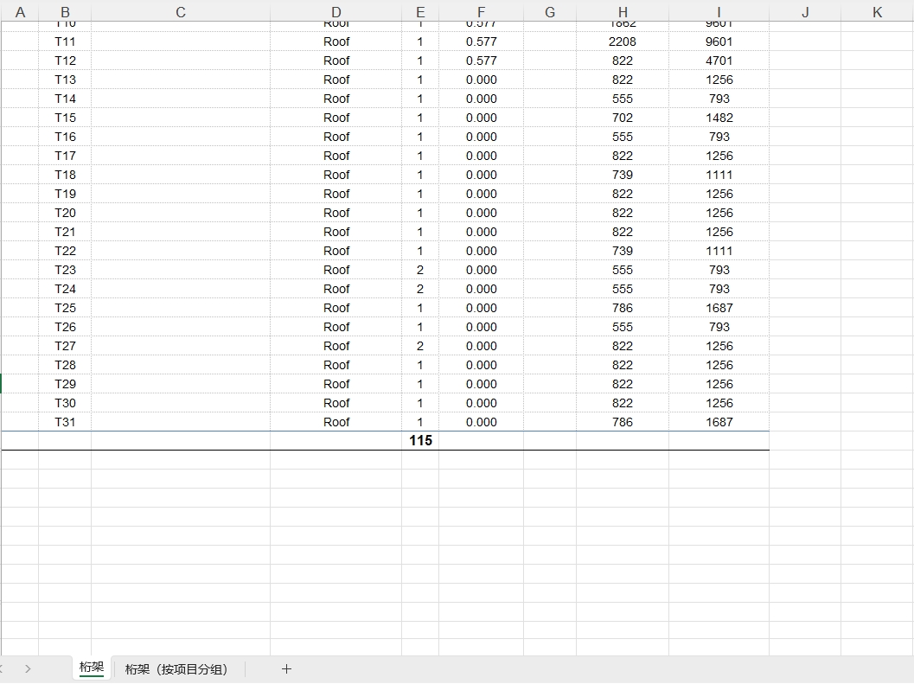
Task: Click the total cell showing 115
Action: pyautogui.click(x=420, y=440)
